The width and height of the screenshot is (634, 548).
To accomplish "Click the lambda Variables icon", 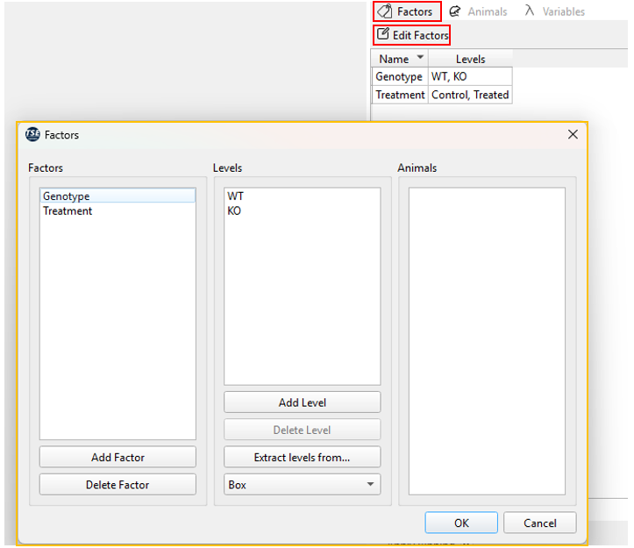I will pyautogui.click(x=530, y=11).
